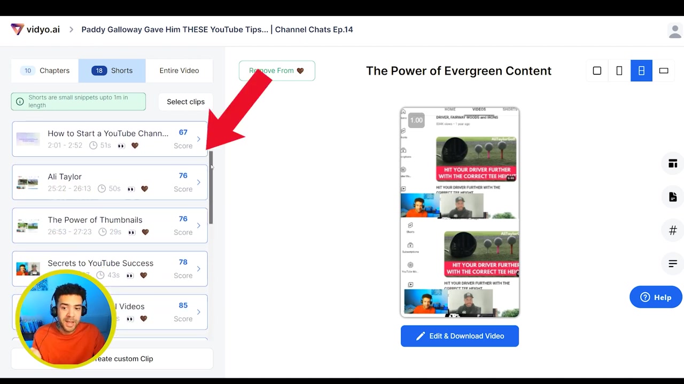Toggle heart favorite on Ali Taylor clip
This screenshot has height=384, width=684.
tap(144, 189)
